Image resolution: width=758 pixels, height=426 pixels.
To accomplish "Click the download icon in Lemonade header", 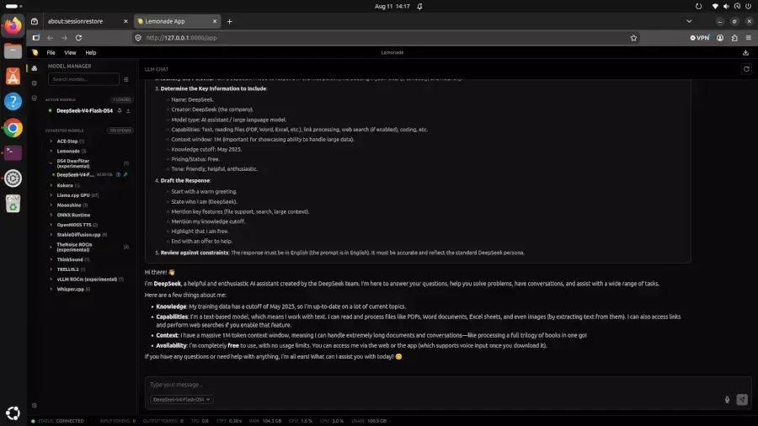I will tap(745, 53).
